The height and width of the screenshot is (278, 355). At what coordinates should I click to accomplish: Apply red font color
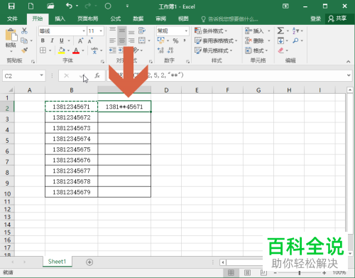76,50
